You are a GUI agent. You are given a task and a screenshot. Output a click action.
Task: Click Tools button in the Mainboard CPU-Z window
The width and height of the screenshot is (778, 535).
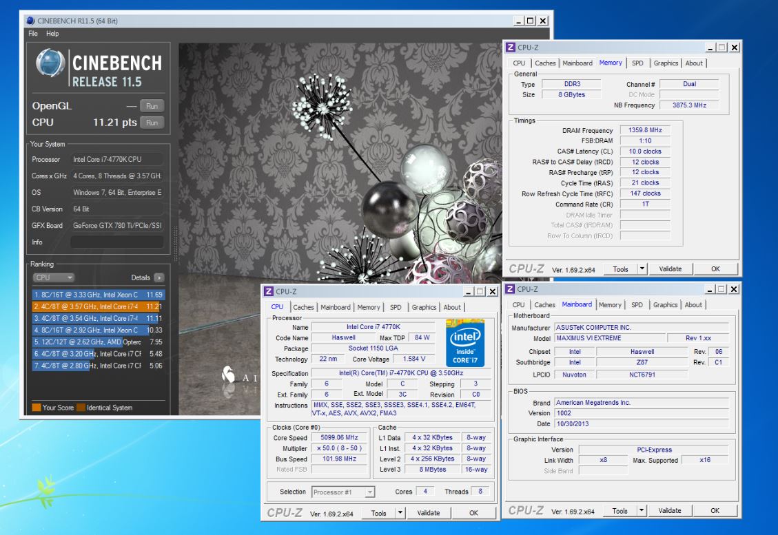click(x=620, y=510)
